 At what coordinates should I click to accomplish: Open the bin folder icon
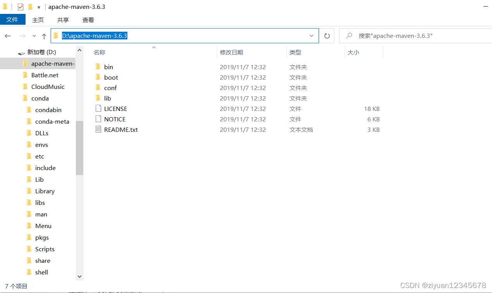pos(98,67)
